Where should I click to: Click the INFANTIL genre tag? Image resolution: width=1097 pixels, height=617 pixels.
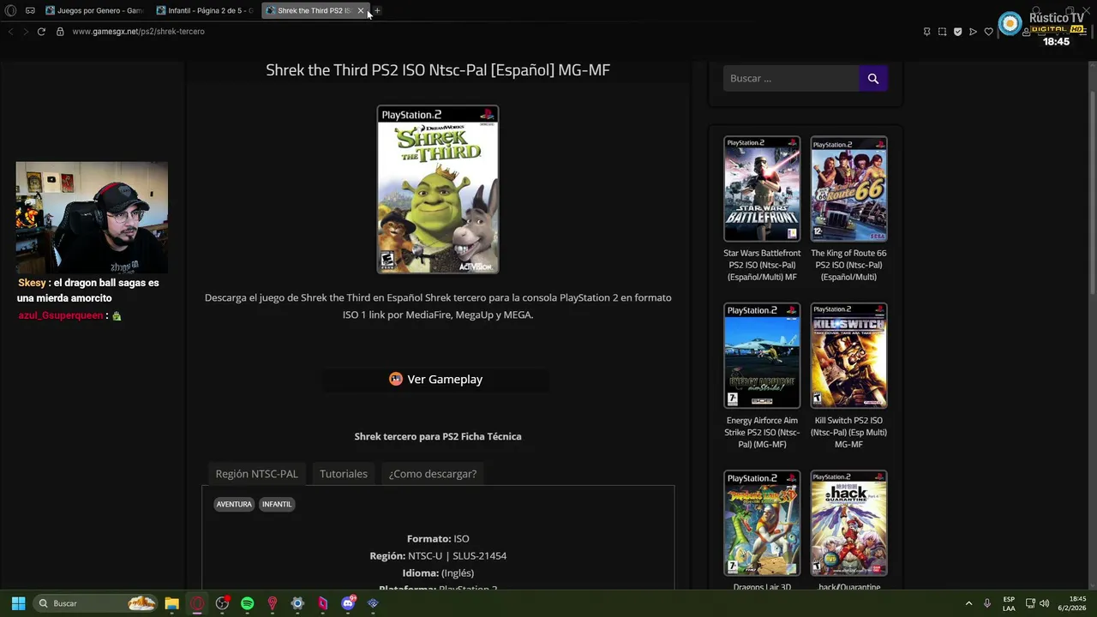pyautogui.click(x=277, y=504)
